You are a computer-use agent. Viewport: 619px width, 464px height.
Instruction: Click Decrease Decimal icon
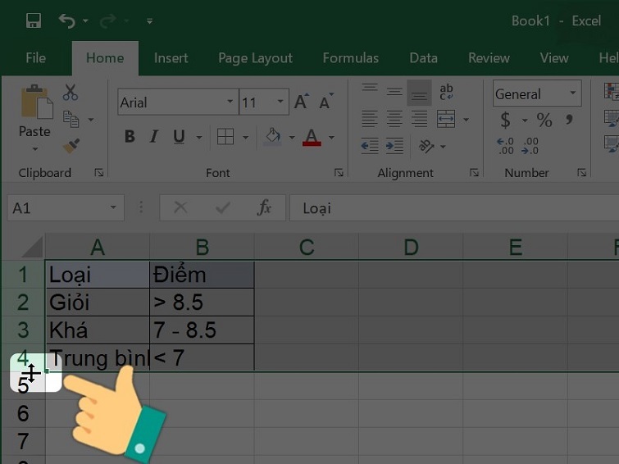(x=530, y=146)
